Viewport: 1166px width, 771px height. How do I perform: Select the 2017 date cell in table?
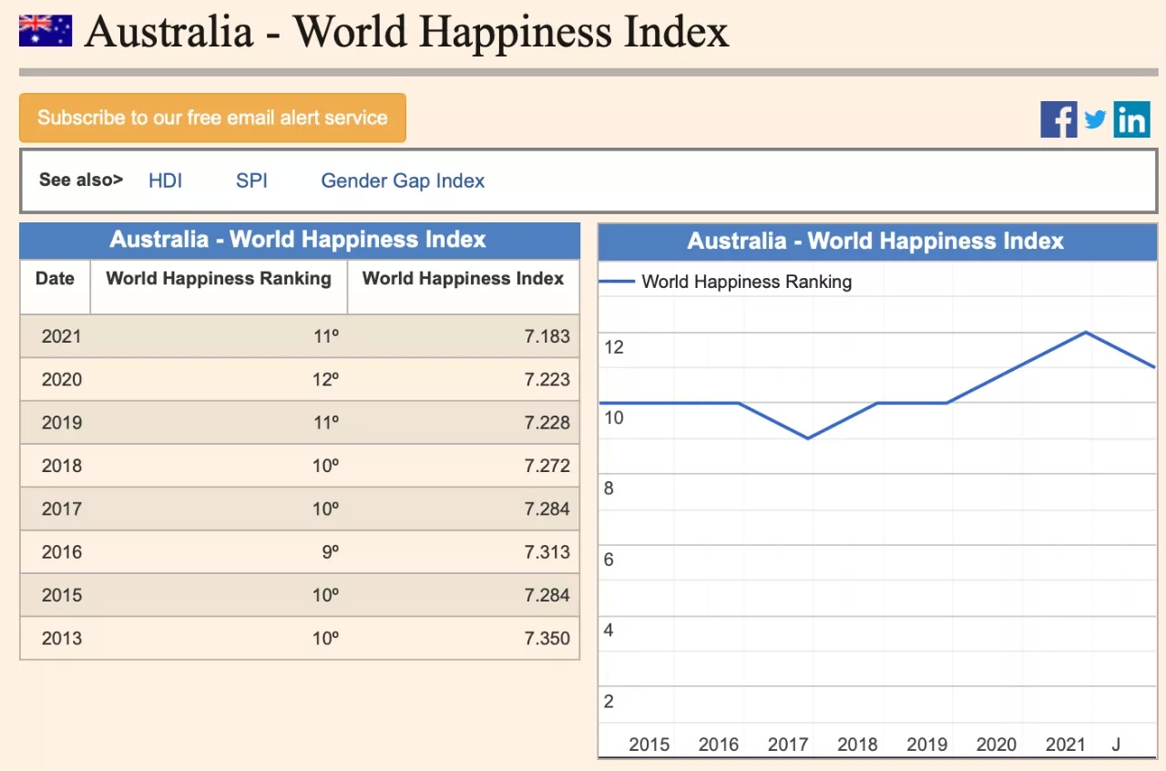[56, 509]
